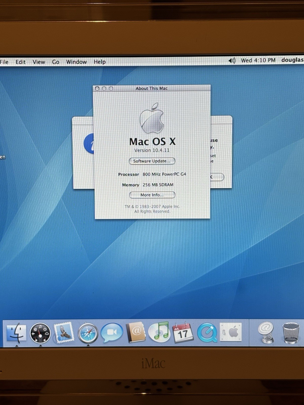Open the Window menu
The height and width of the screenshot is (405, 304).
(76, 62)
